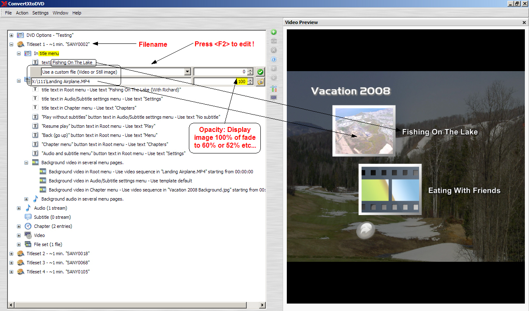Image resolution: width=529 pixels, height=311 pixels.
Task: Click the move down arrow icon
Action: (x=274, y=78)
